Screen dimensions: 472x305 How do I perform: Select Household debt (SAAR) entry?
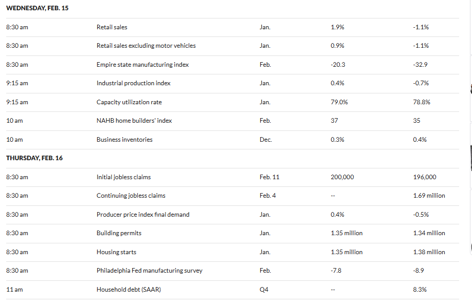126,290
